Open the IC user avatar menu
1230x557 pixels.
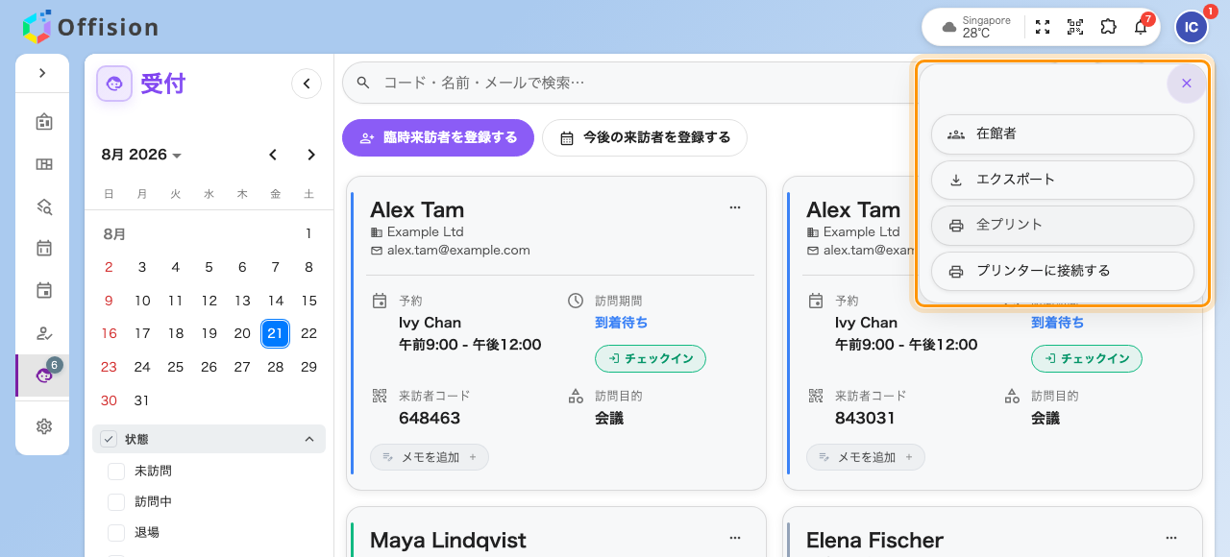click(x=1192, y=27)
